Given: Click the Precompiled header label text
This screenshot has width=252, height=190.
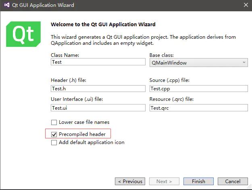Looking at the screenshot, I should pos(82,134).
